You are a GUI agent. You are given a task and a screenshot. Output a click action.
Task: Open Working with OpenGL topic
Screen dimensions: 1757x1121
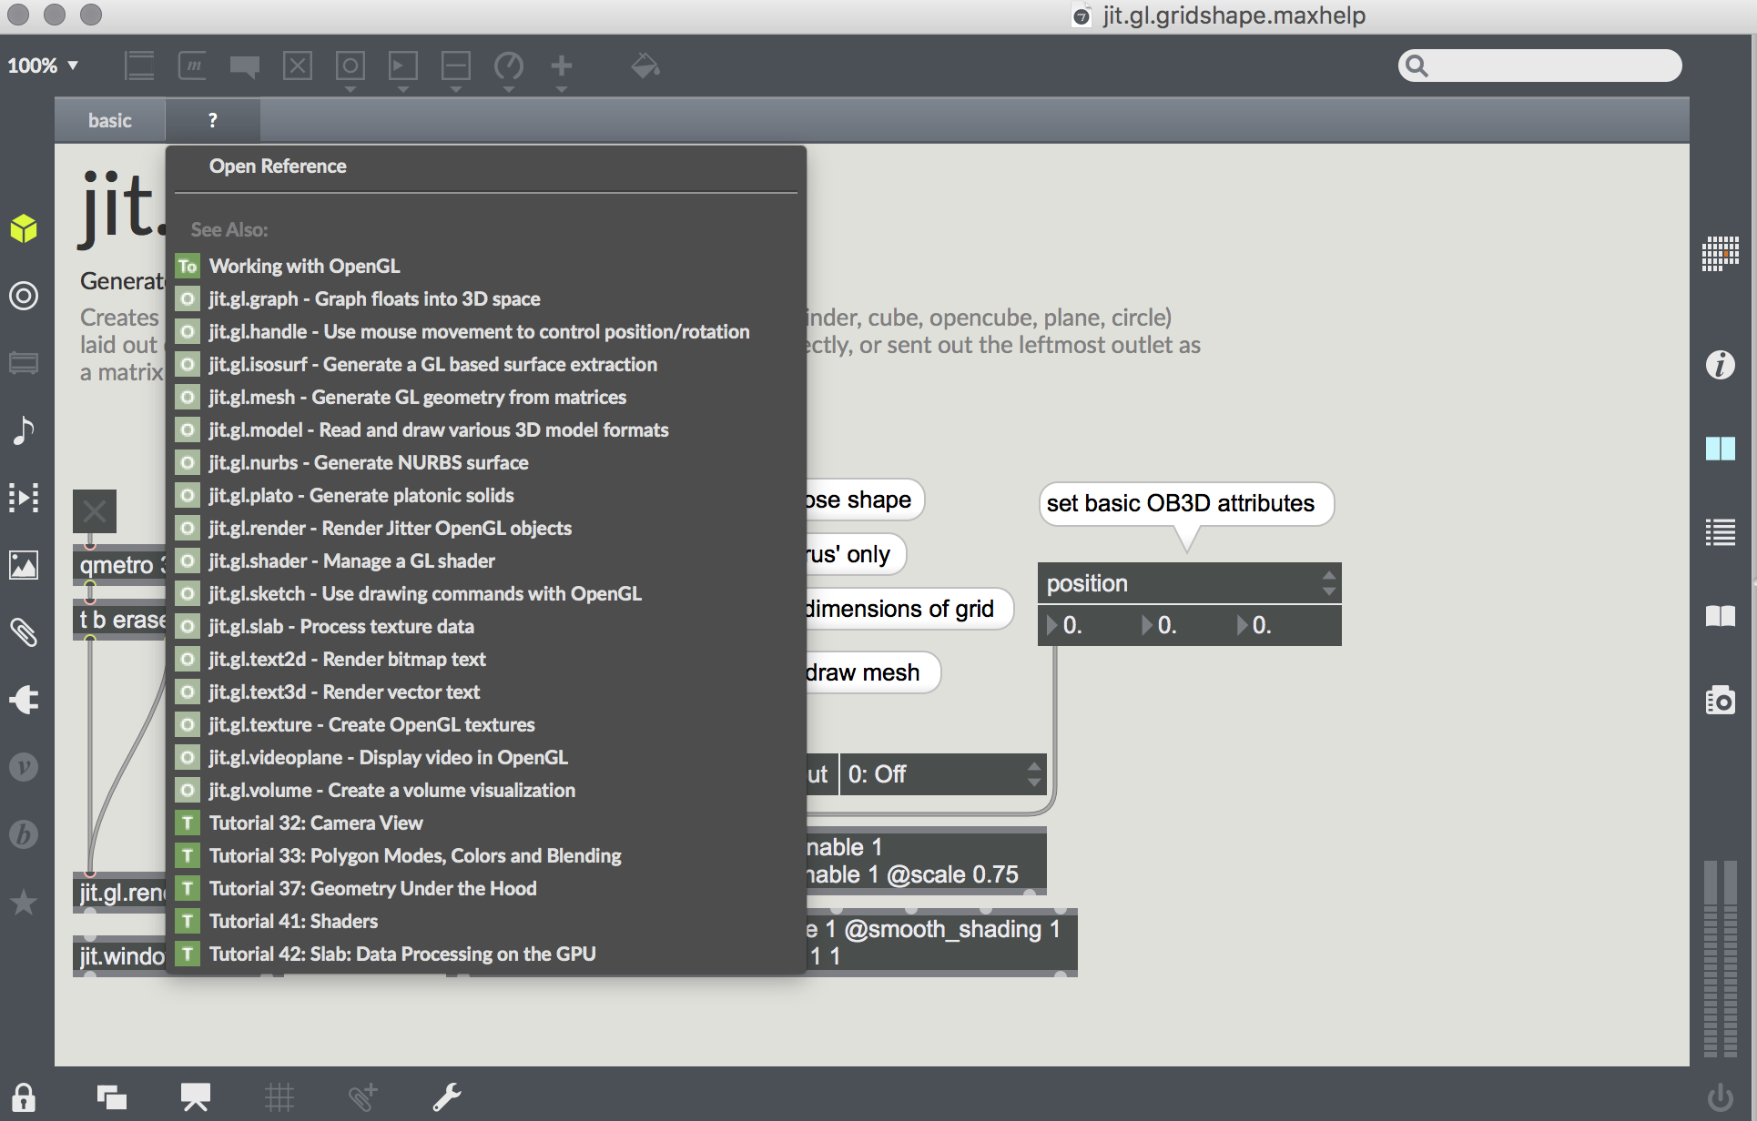click(486, 266)
